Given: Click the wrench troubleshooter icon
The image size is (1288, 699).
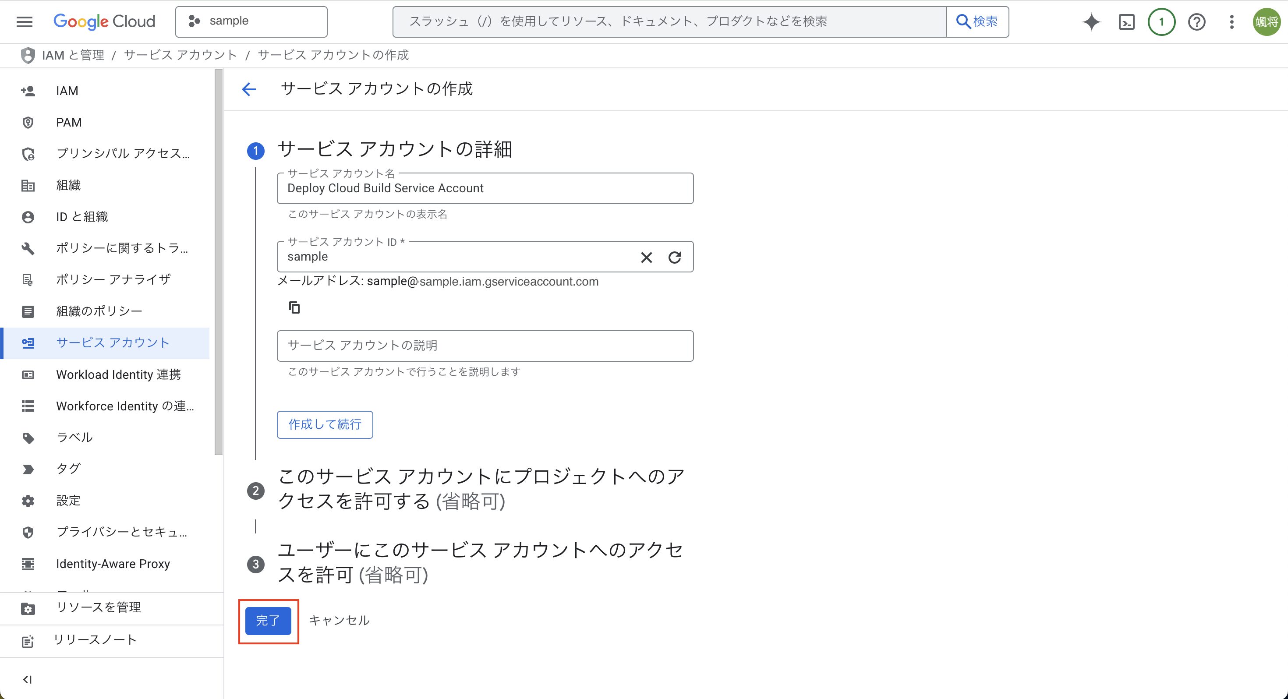Looking at the screenshot, I should pos(28,248).
